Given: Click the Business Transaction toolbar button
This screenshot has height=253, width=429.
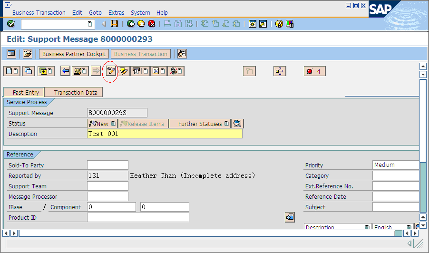Looking at the screenshot, I should tap(141, 54).
